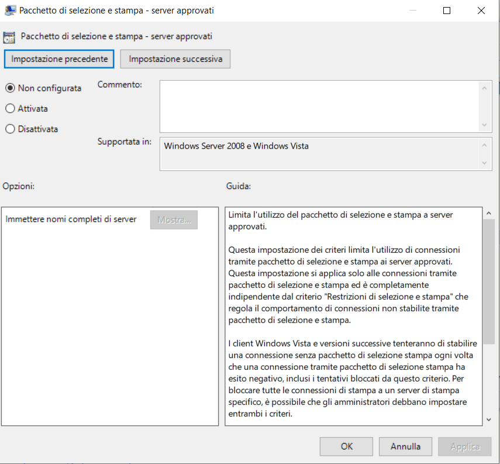Click the Mostra... server names button
The width and height of the screenshot is (500, 464).
point(174,219)
